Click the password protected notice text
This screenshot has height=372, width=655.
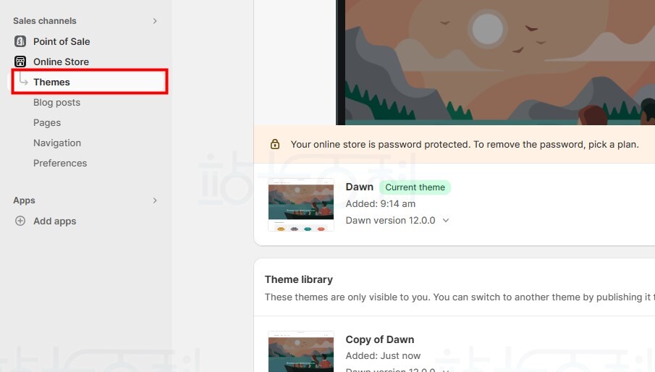coord(465,145)
